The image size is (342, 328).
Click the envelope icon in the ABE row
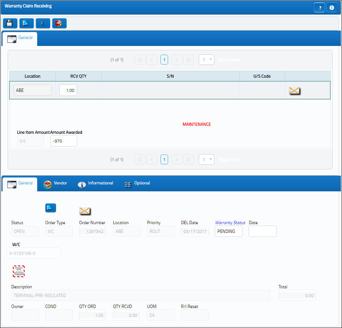(295, 90)
